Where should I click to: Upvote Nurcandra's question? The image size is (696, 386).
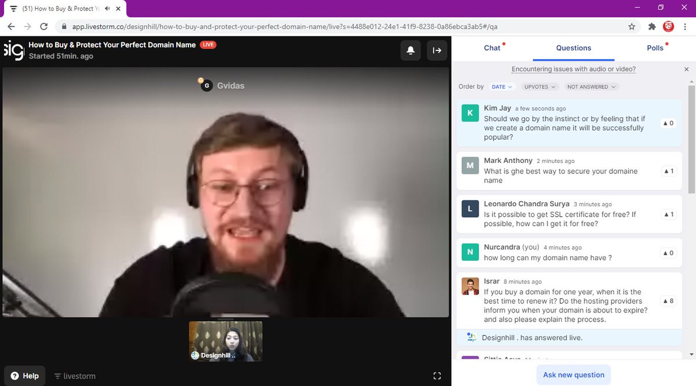[668, 253]
